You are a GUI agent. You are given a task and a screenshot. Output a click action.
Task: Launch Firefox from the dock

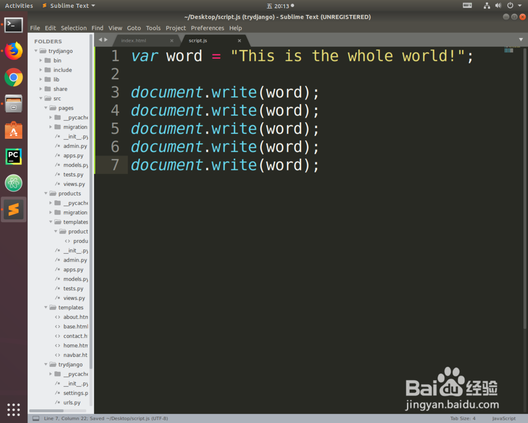pyautogui.click(x=14, y=51)
